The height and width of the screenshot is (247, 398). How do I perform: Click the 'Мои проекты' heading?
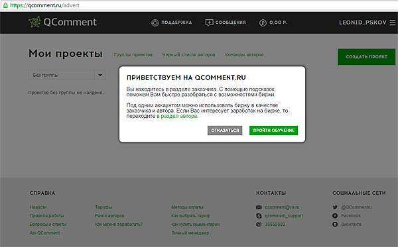66,54
